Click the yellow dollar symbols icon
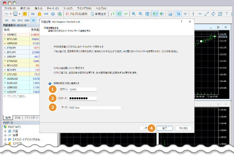 (25, 14)
